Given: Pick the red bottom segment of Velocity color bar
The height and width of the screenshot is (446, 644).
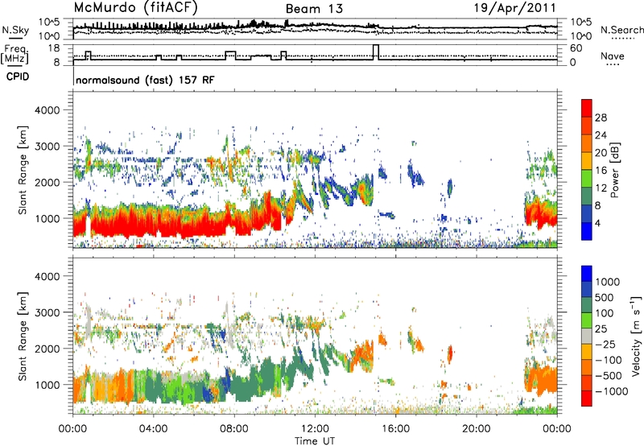Looking at the screenshot, I should (x=587, y=399).
